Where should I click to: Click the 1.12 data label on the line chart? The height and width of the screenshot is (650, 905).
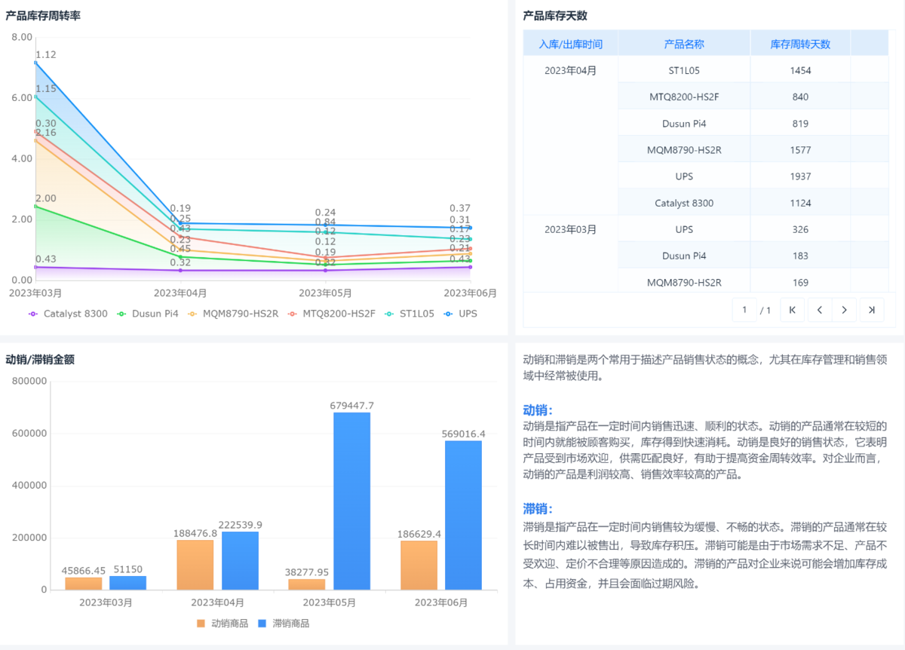click(46, 54)
